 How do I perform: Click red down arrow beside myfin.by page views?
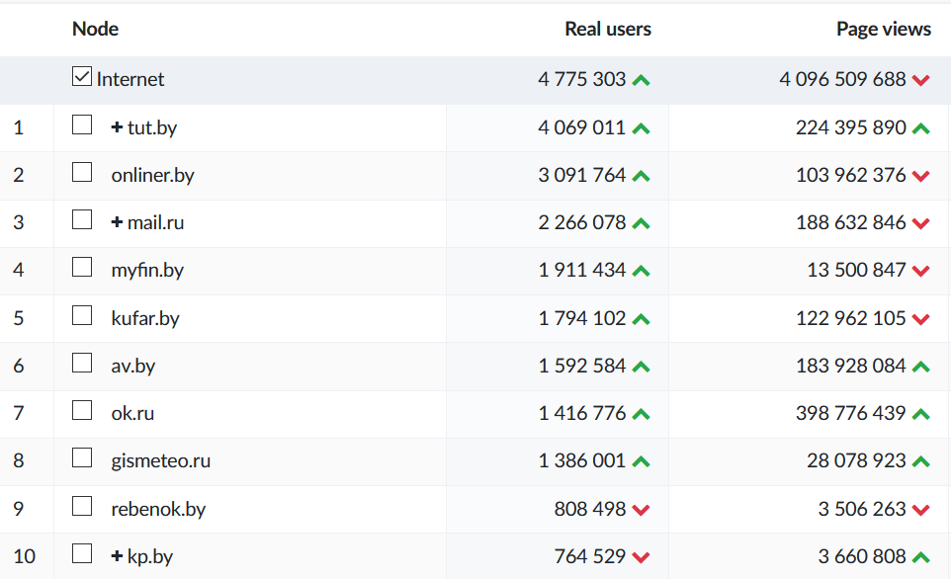pyautogui.click(x=921, y=271)
